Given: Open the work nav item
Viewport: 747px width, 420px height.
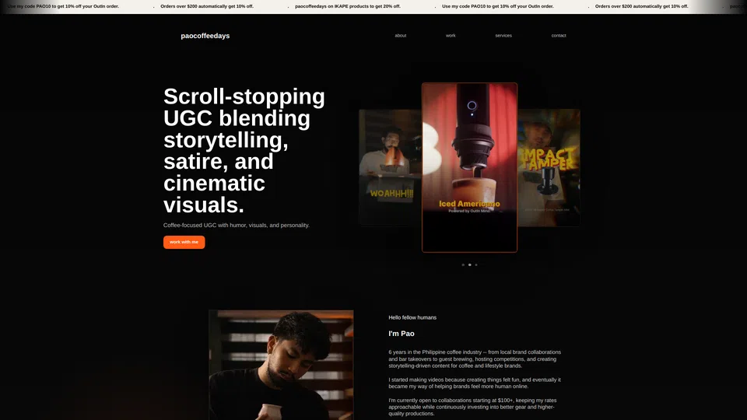Looking at the screenshot, I should [x=451, y=36].
